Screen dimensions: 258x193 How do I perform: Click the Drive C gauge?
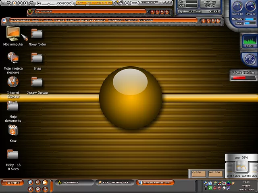point(238,6)
